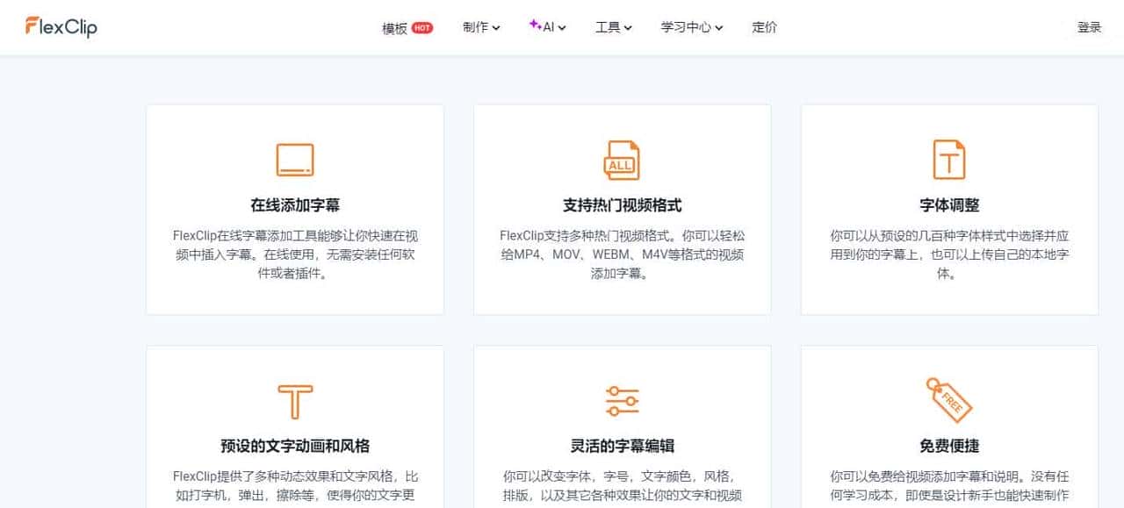Open the 定价 page from the menu
The image size is (1124, 508).
pyautogui.click(x=764, y=27)
